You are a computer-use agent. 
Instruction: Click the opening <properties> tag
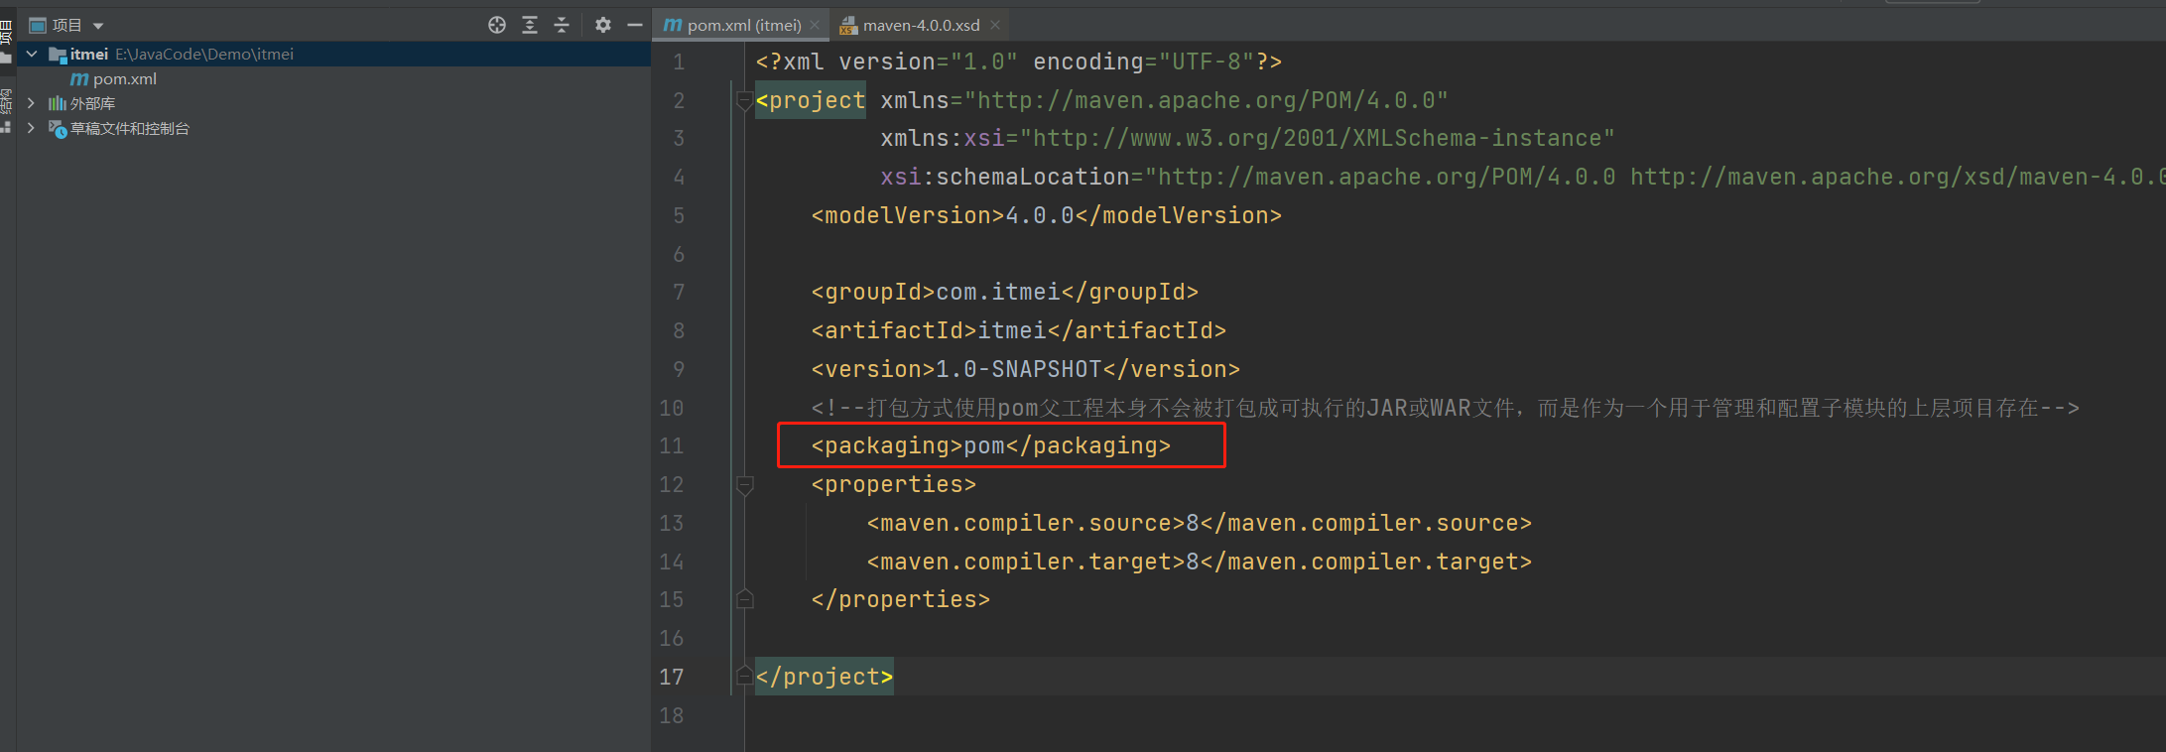click(x=894, y=485)
